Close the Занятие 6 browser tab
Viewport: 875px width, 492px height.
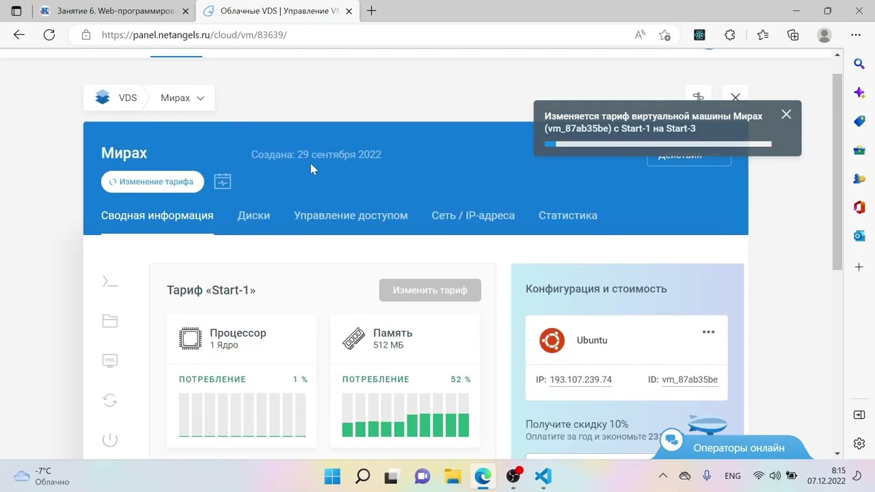pos(185,11)
